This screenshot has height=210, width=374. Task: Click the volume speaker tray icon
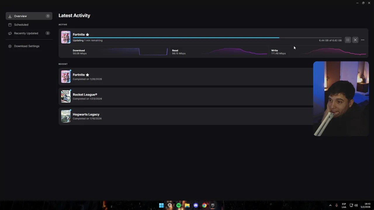click(356, 205)
